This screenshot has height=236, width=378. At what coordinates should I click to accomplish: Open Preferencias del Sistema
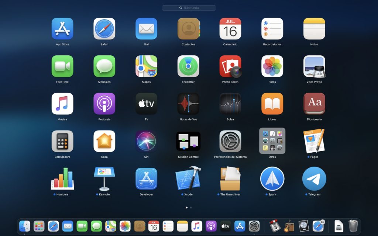tap(230, 141)
